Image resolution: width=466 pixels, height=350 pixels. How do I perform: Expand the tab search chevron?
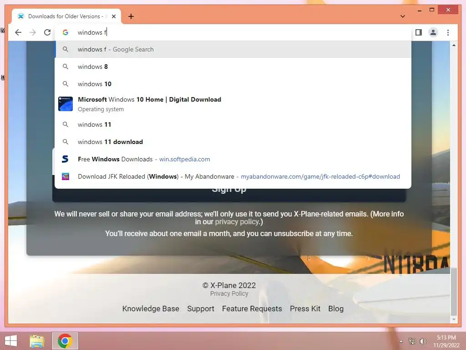coord(402,16)
